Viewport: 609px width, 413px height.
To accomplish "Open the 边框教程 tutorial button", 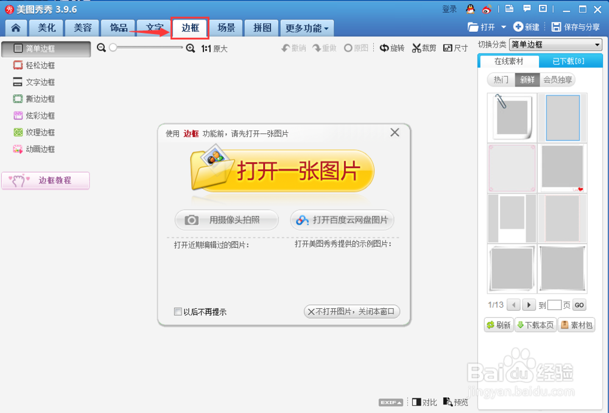I will click(46, 180).
